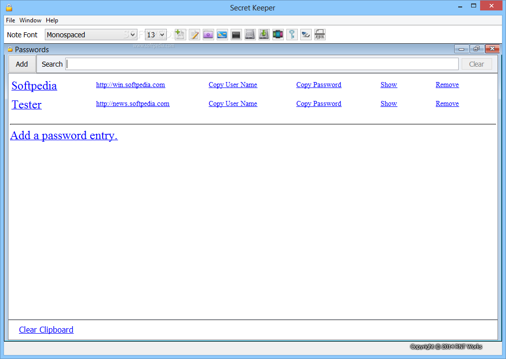Open the font size 13 dropdown

(x=156, y=34)
